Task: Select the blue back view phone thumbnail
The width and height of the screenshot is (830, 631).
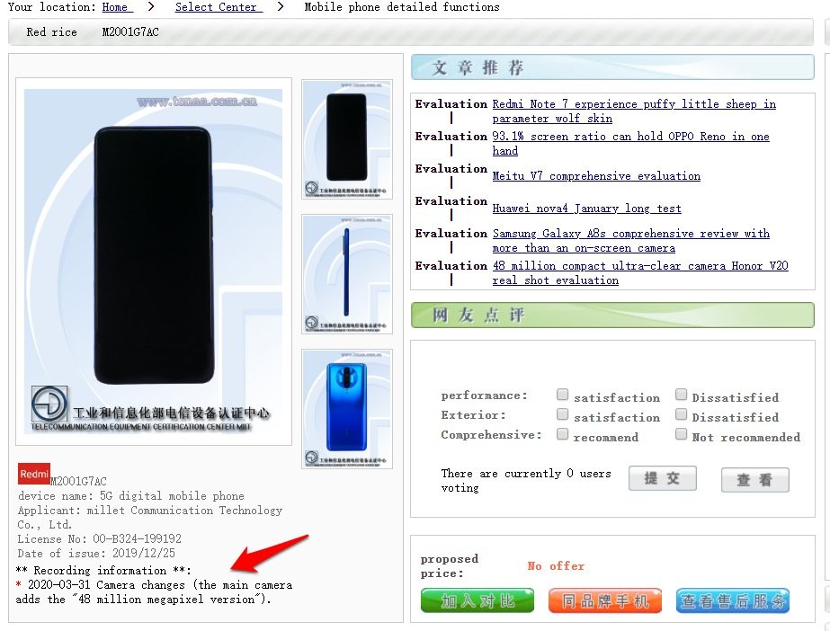Action: click(x=347, y=409)
